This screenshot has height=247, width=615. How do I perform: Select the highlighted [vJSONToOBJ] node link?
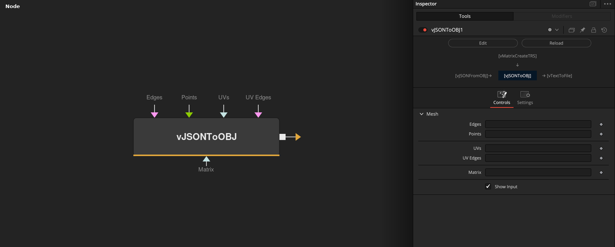(517, 76)
